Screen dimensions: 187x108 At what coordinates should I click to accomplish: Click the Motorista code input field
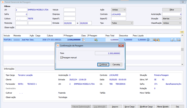click(x=21, y=23)
